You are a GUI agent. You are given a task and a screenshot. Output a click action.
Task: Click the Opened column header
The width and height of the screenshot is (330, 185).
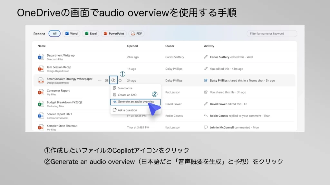tap(132, 46)
